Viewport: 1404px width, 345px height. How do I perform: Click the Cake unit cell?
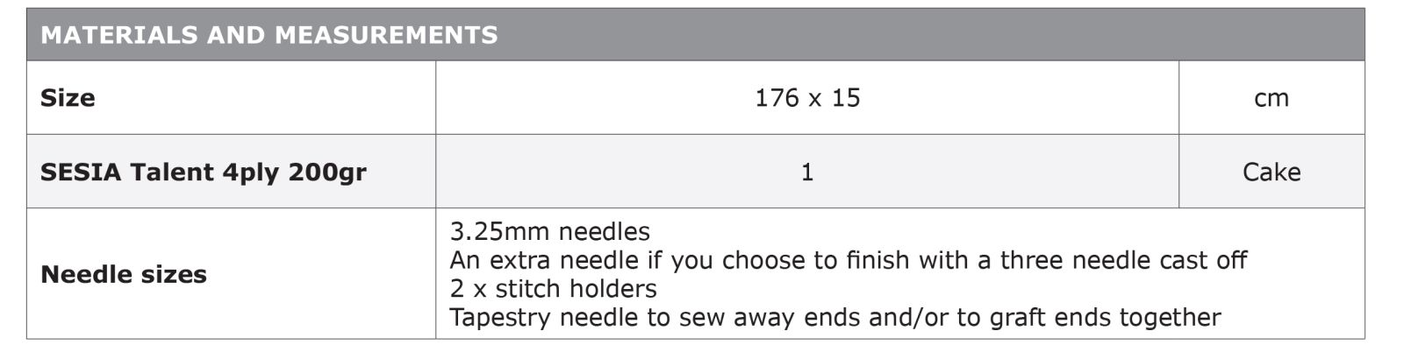(1271, 172)
